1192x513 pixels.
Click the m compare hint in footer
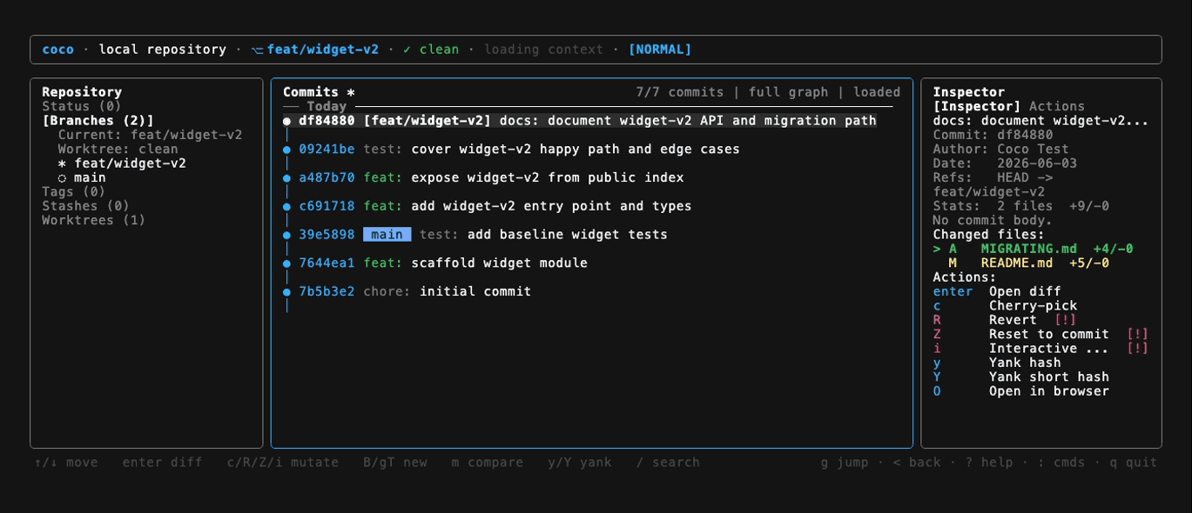point(487,463)
